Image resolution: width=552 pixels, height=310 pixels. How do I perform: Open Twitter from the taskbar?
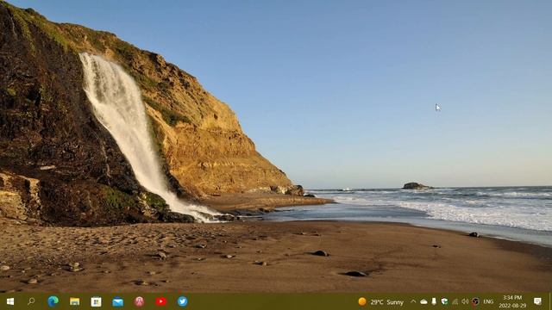(182, 301)
